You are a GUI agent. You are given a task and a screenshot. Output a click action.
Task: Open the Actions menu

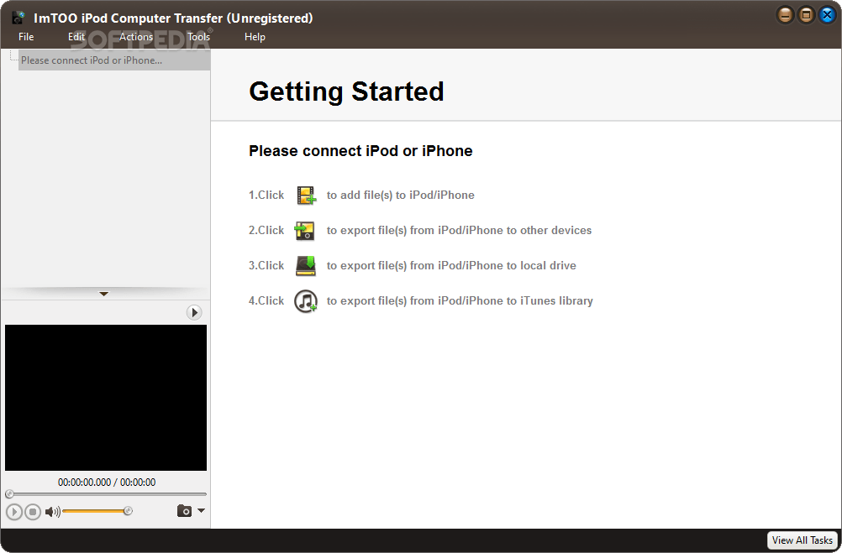(136, 37)
